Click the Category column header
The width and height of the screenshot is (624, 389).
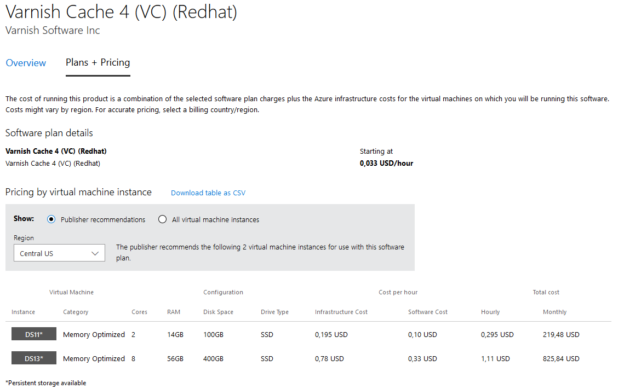click(x=76, y=312)
